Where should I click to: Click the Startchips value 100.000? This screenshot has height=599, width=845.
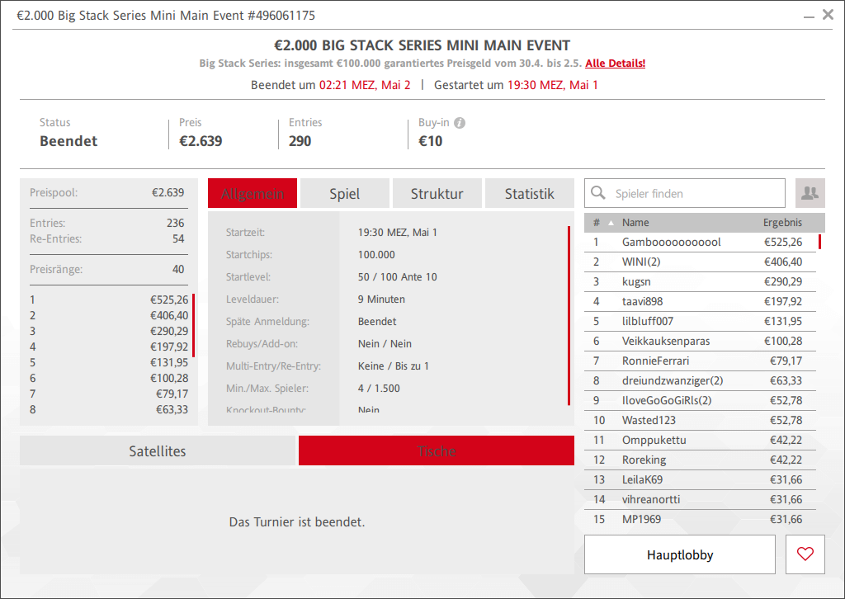click(376, 255)
